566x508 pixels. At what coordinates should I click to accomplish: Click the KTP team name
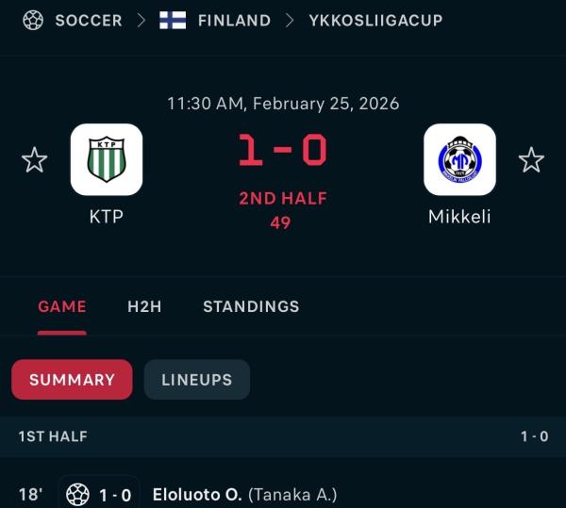(x=107, y=216)
